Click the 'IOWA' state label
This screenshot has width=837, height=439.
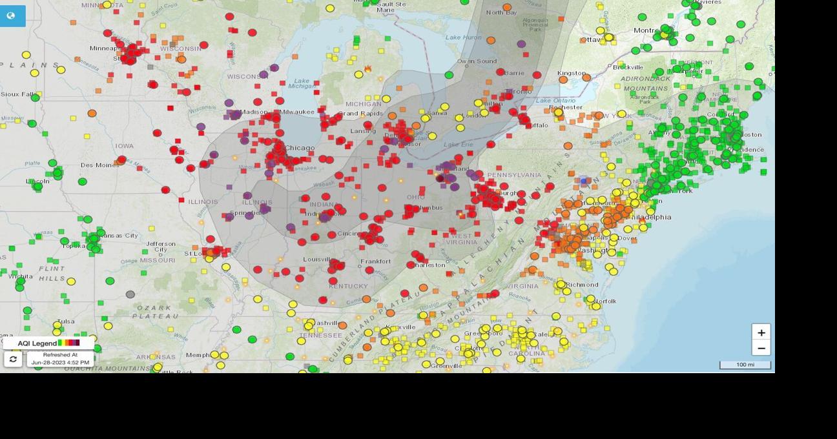click(125, 146)
